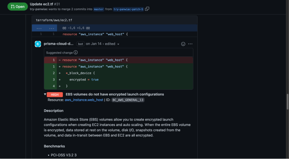Open the master branch link
Image resolution: width=289 pixels, height=159 pixels.
click(98, 9)
